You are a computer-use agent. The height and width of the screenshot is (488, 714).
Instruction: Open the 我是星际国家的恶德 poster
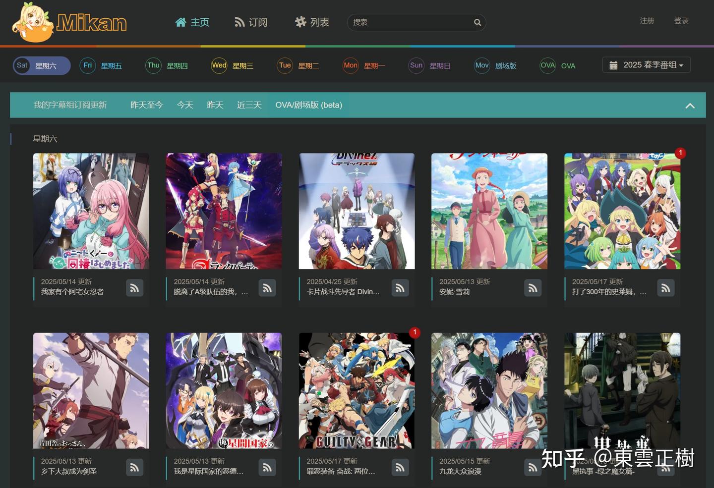[x=224, y=390]
